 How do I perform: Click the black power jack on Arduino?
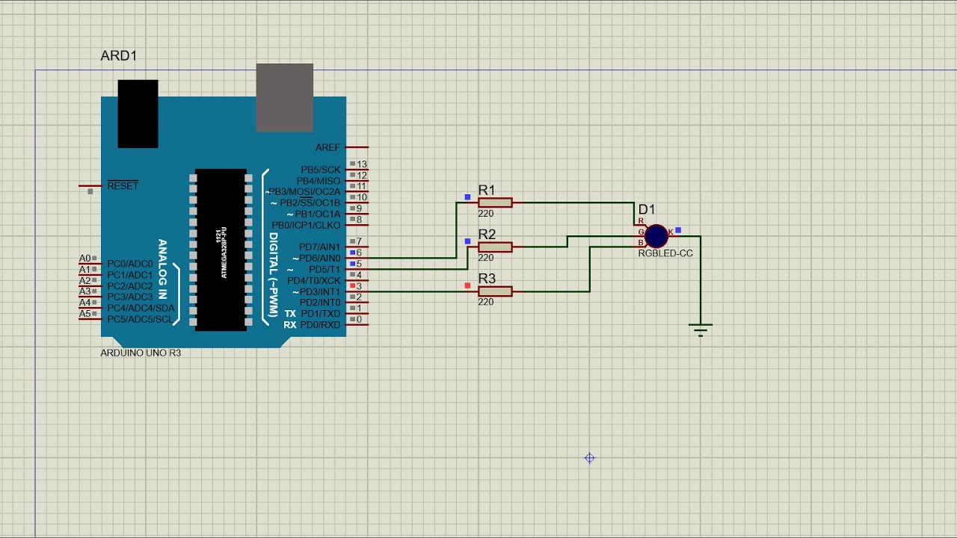[x=138, y=114]
